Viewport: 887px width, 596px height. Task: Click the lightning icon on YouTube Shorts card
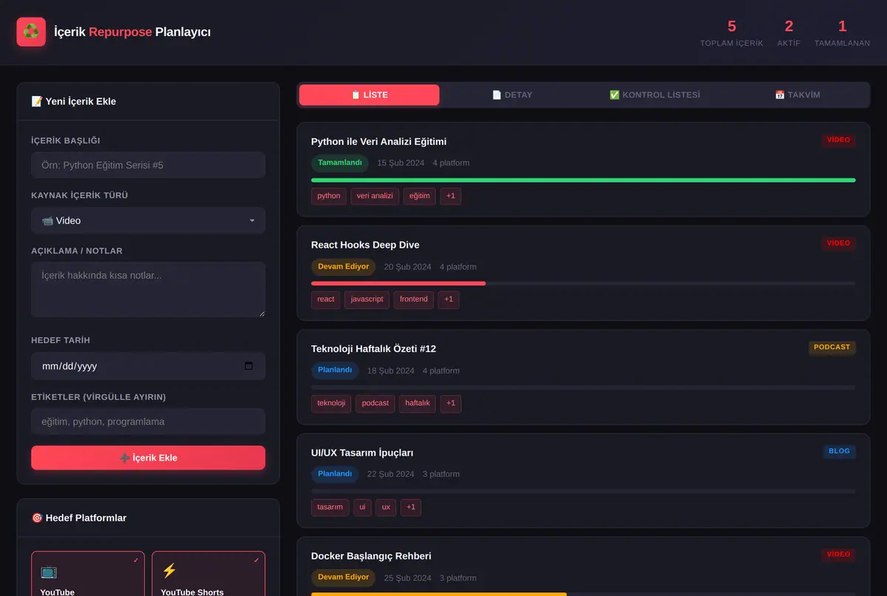tap(169, 571)
